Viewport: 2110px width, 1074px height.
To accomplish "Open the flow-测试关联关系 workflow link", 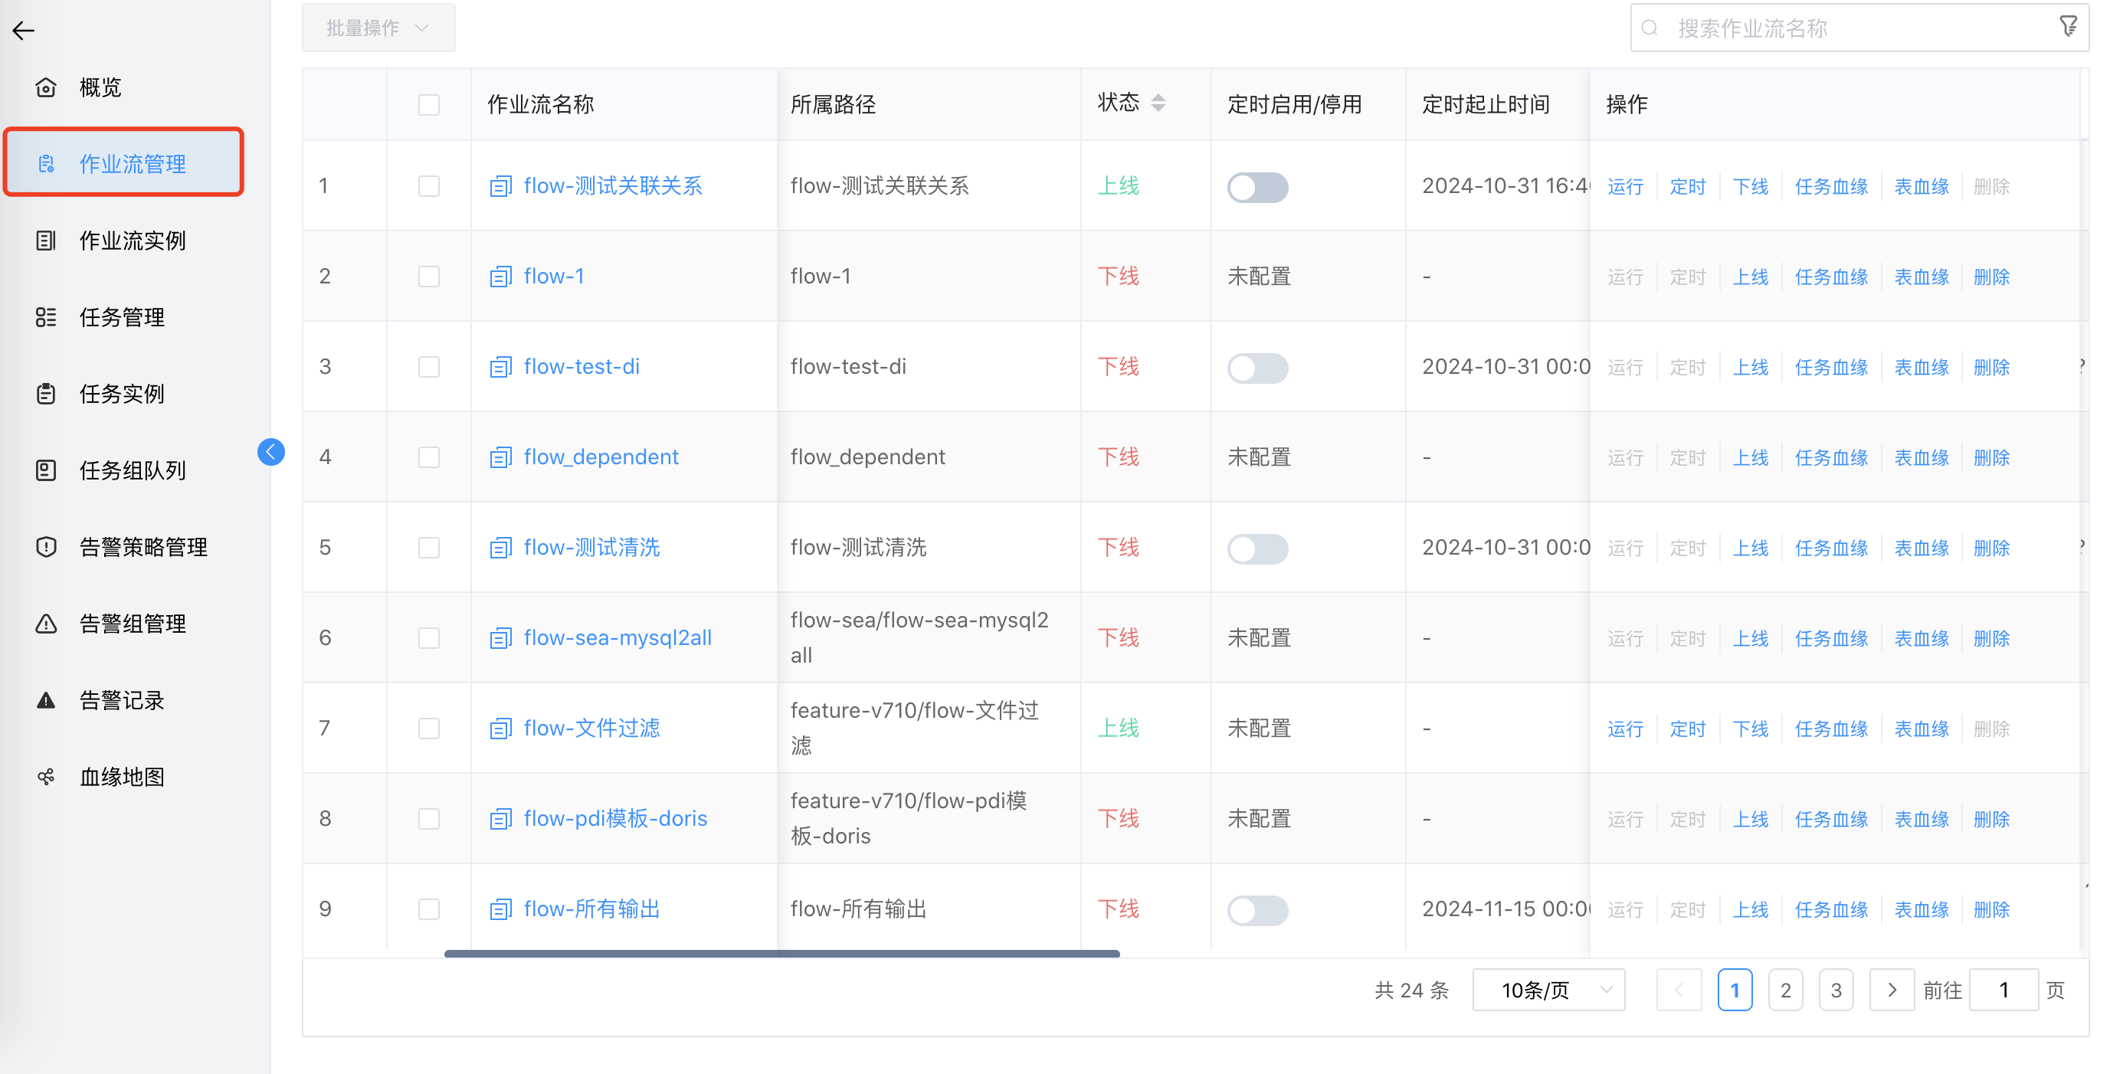I will point(613,186).
